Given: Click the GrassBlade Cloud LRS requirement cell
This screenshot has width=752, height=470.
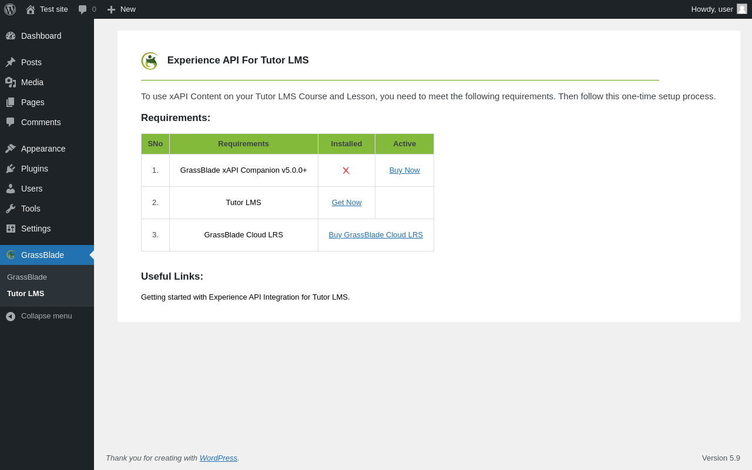Looking at the screenshot, I should tap(244, 235).
